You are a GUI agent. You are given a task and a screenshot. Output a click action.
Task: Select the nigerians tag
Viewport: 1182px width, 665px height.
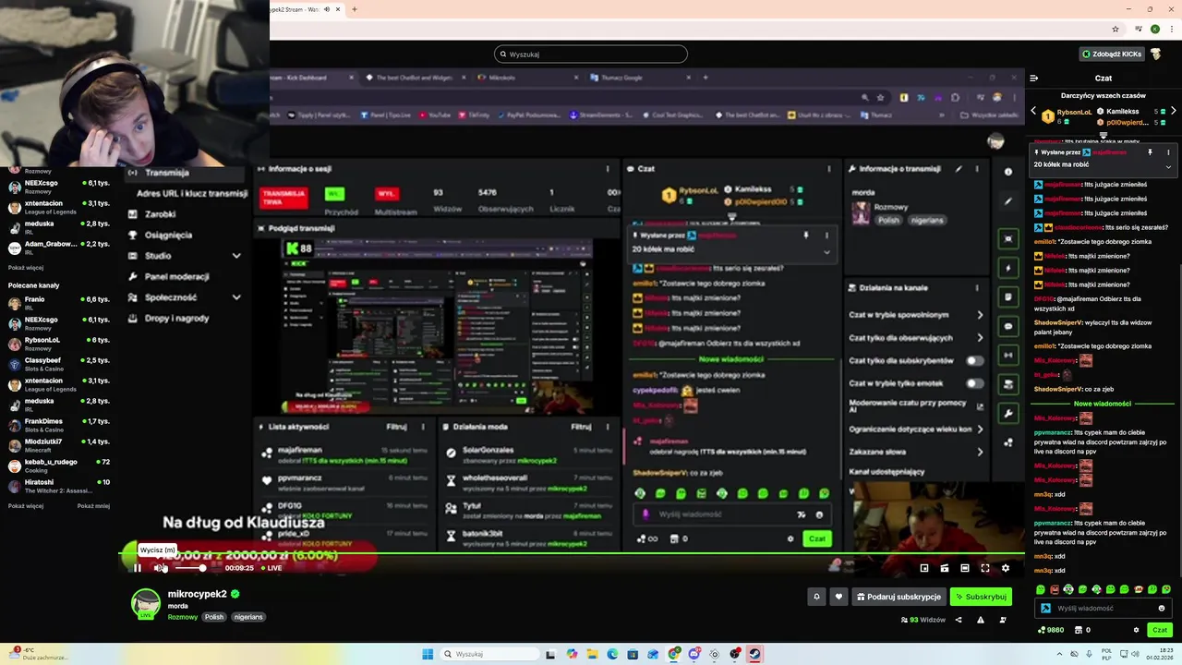[248, 617]
